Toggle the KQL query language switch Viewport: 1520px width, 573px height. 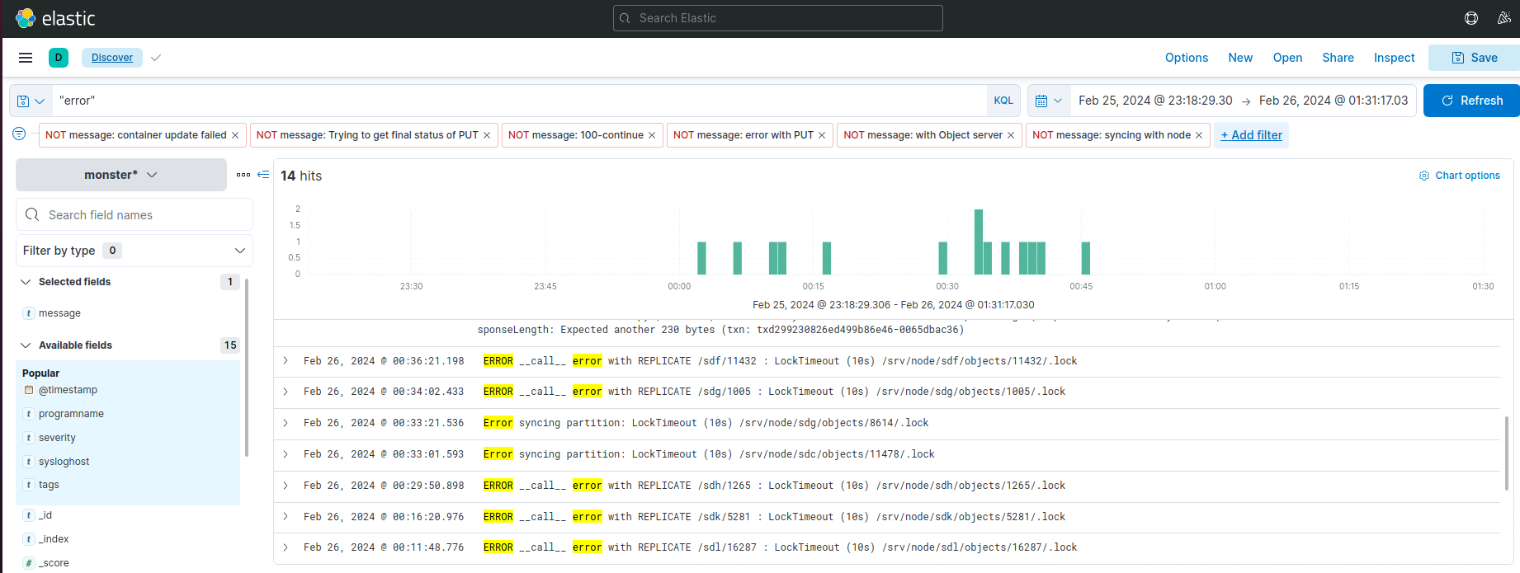[x=1003, y=101]
